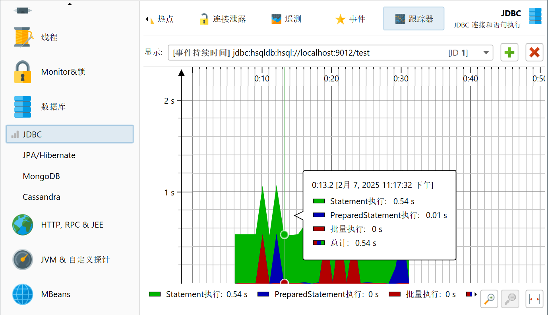Image resolution: width=548 pixels, height=315 pixels.
Task: Open the HTTP, RPC & JEE label
Action: (72, 225)
